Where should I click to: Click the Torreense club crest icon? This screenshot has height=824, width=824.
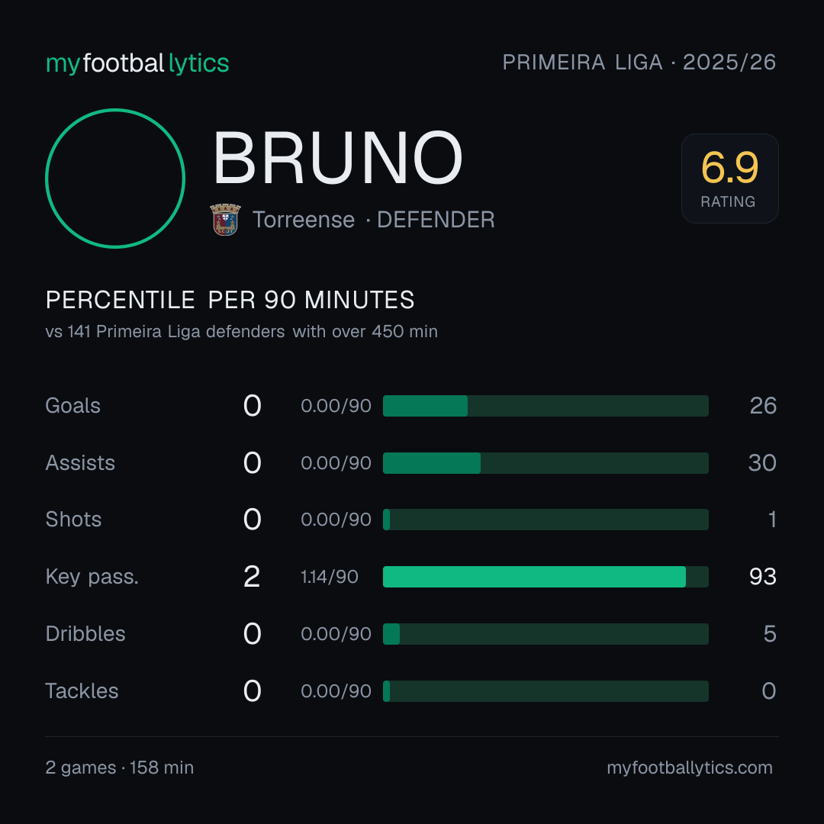coord(225,220)
